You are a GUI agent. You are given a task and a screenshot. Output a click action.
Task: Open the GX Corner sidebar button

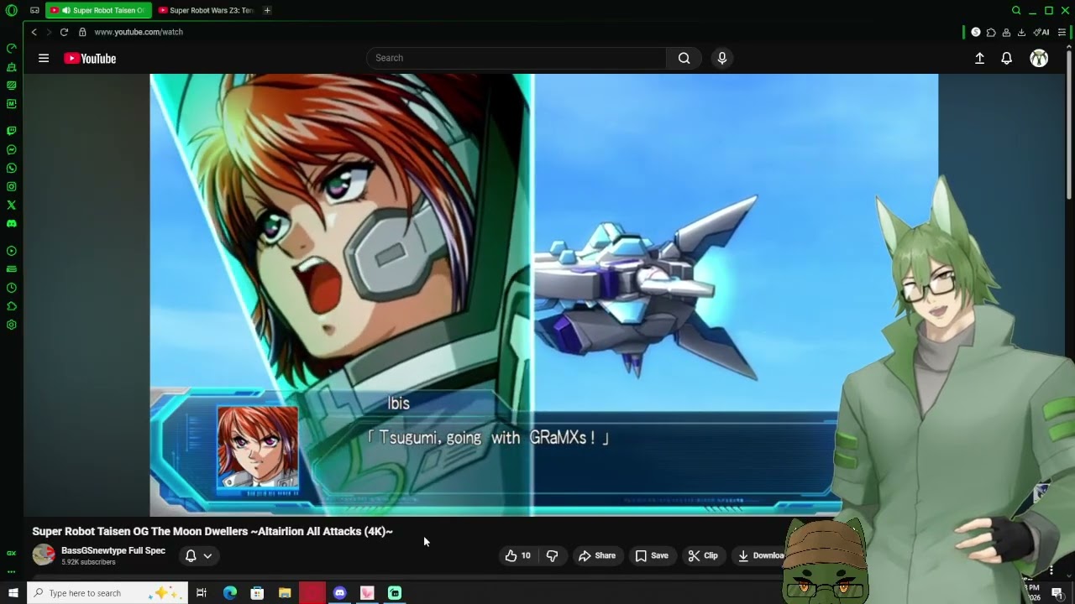[11, 553]
